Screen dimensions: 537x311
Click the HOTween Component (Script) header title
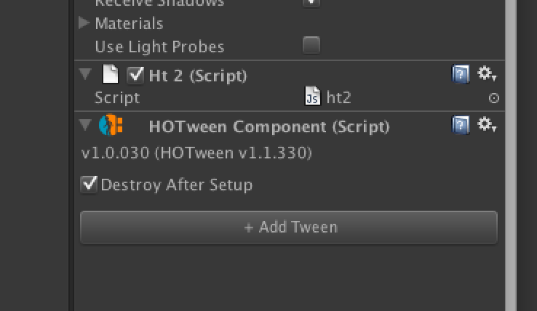tap(269, 127)
